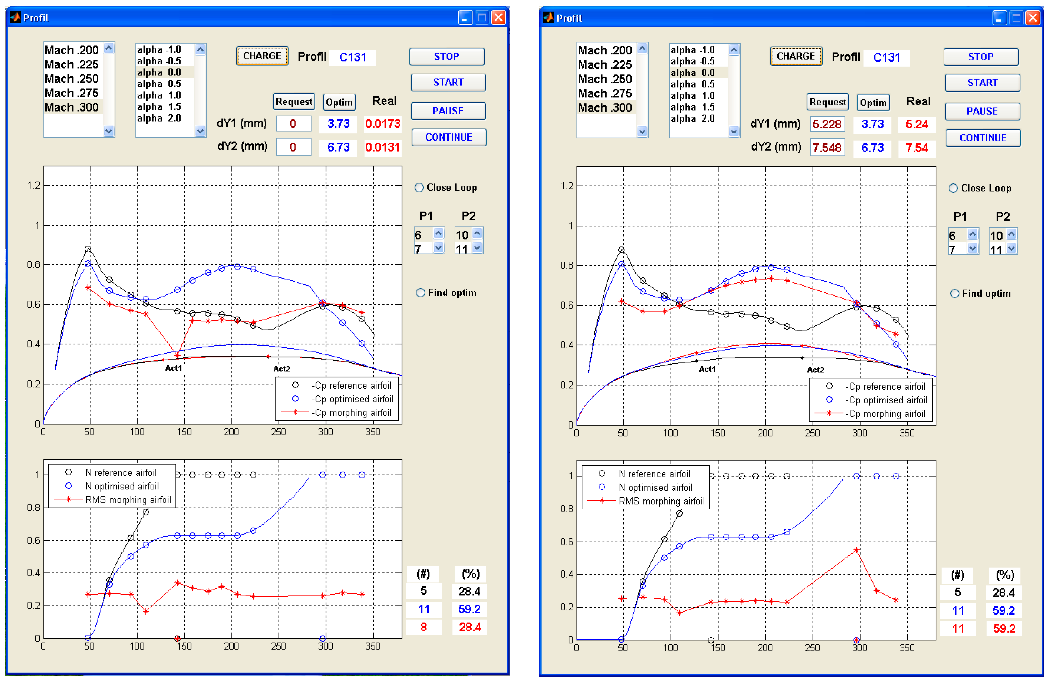Enable Close Loop option in left window
1049x682 pixels.
coord(419,188)
